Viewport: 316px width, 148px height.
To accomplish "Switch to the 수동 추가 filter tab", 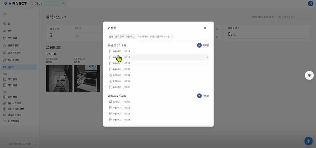I will (130, 37).
